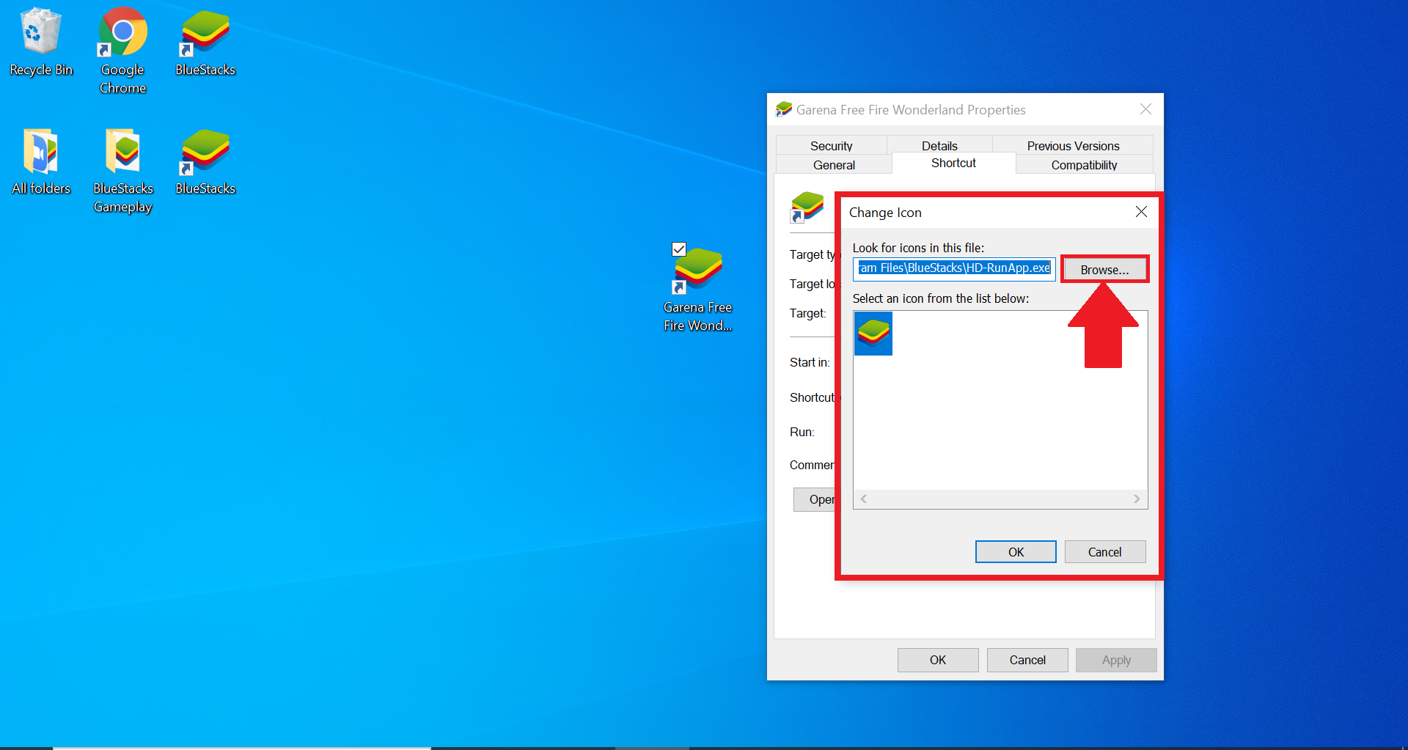
Task: Switch to the Compatibility tab
Action: pyautogui.click(x=1084, y=165)
